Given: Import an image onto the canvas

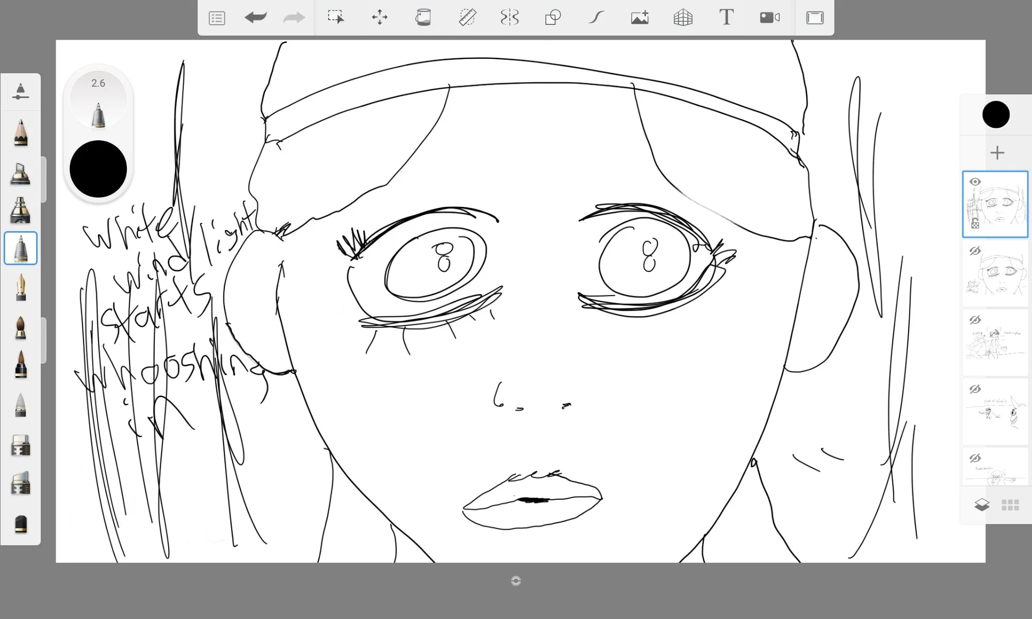Looking at the screenshot, I should coord(640,18).
